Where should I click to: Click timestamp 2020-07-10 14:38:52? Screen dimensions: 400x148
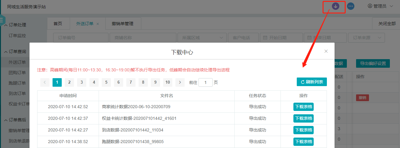coord(68,142)
